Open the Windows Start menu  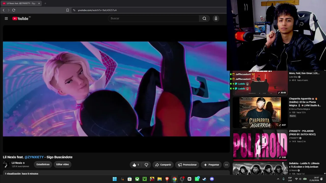(115, 179)
